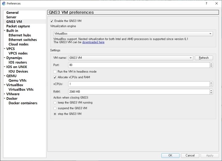Select Built-in category in sidebar
Viewport: 222px width, 161px height.
tap(12, 31)
